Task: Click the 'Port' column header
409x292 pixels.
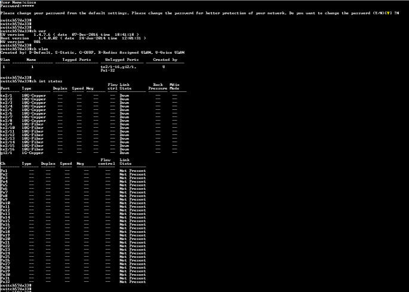Action: point(5,88)
